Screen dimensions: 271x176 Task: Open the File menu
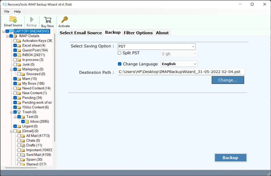[x=7, y=11]
